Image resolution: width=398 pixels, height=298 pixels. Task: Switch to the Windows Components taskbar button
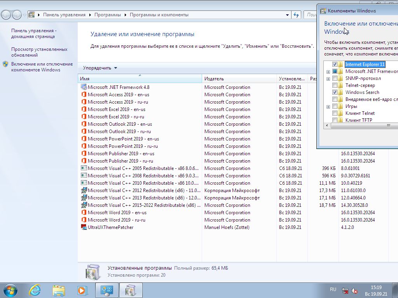pyautogui.click(x=131, y=290)
